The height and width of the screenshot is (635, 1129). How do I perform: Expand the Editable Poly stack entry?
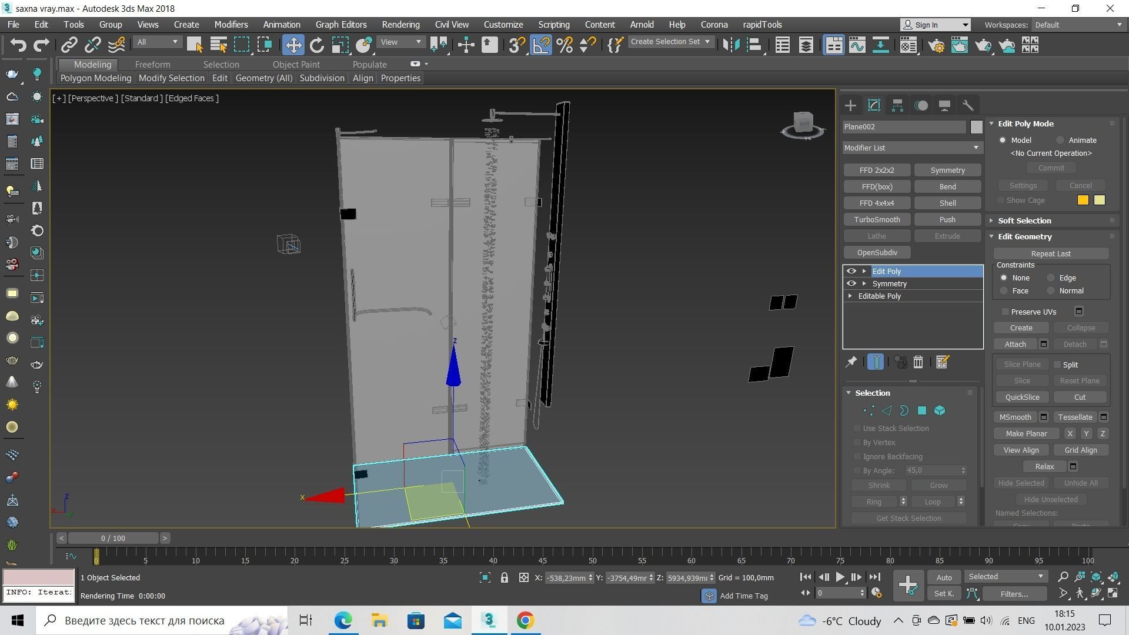(x=850, y=296)
